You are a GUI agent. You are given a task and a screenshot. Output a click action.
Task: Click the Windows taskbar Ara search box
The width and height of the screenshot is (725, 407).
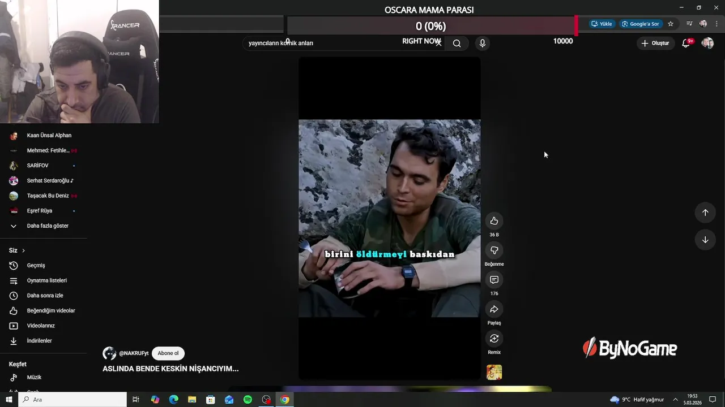pos(72,400)
